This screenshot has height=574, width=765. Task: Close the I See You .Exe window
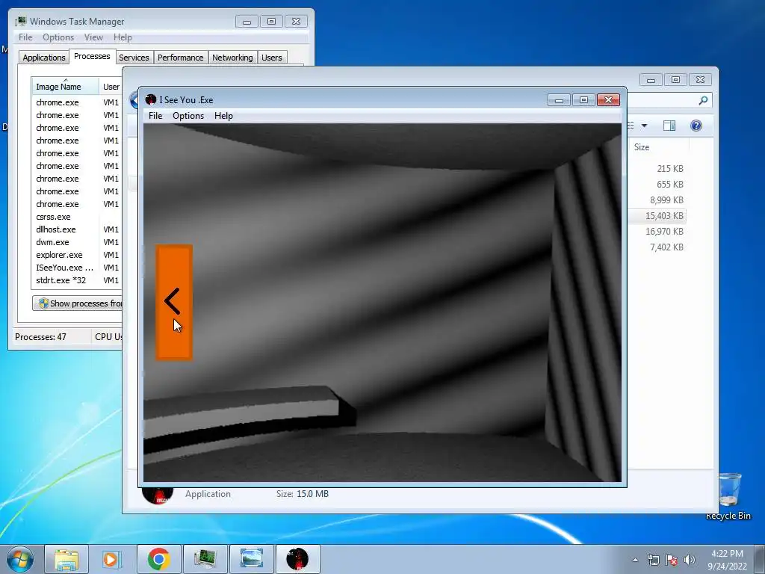pyautogui.click(x=608, y=100)
